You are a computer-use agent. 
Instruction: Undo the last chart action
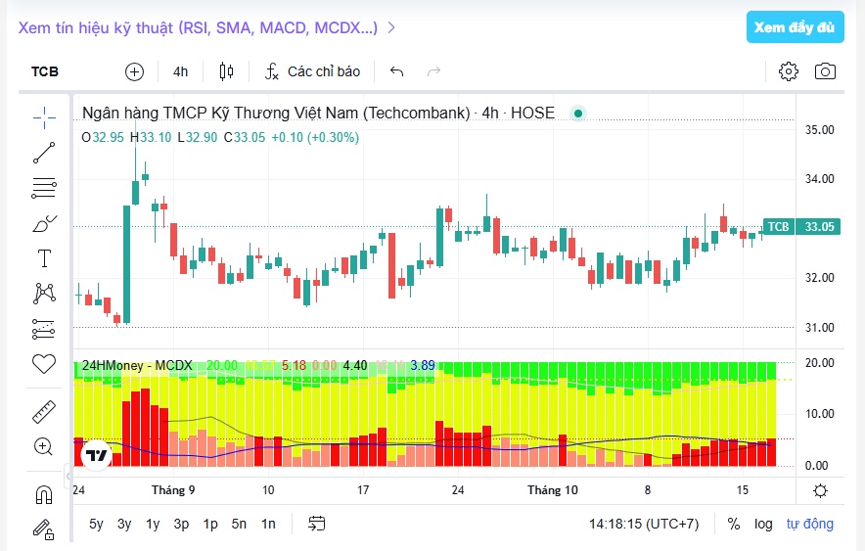tap(396, 71)
